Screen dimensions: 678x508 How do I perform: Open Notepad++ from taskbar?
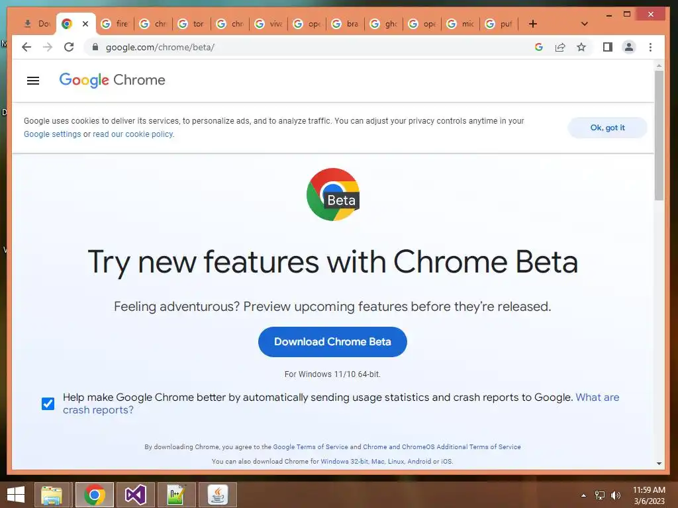(176, 495)
